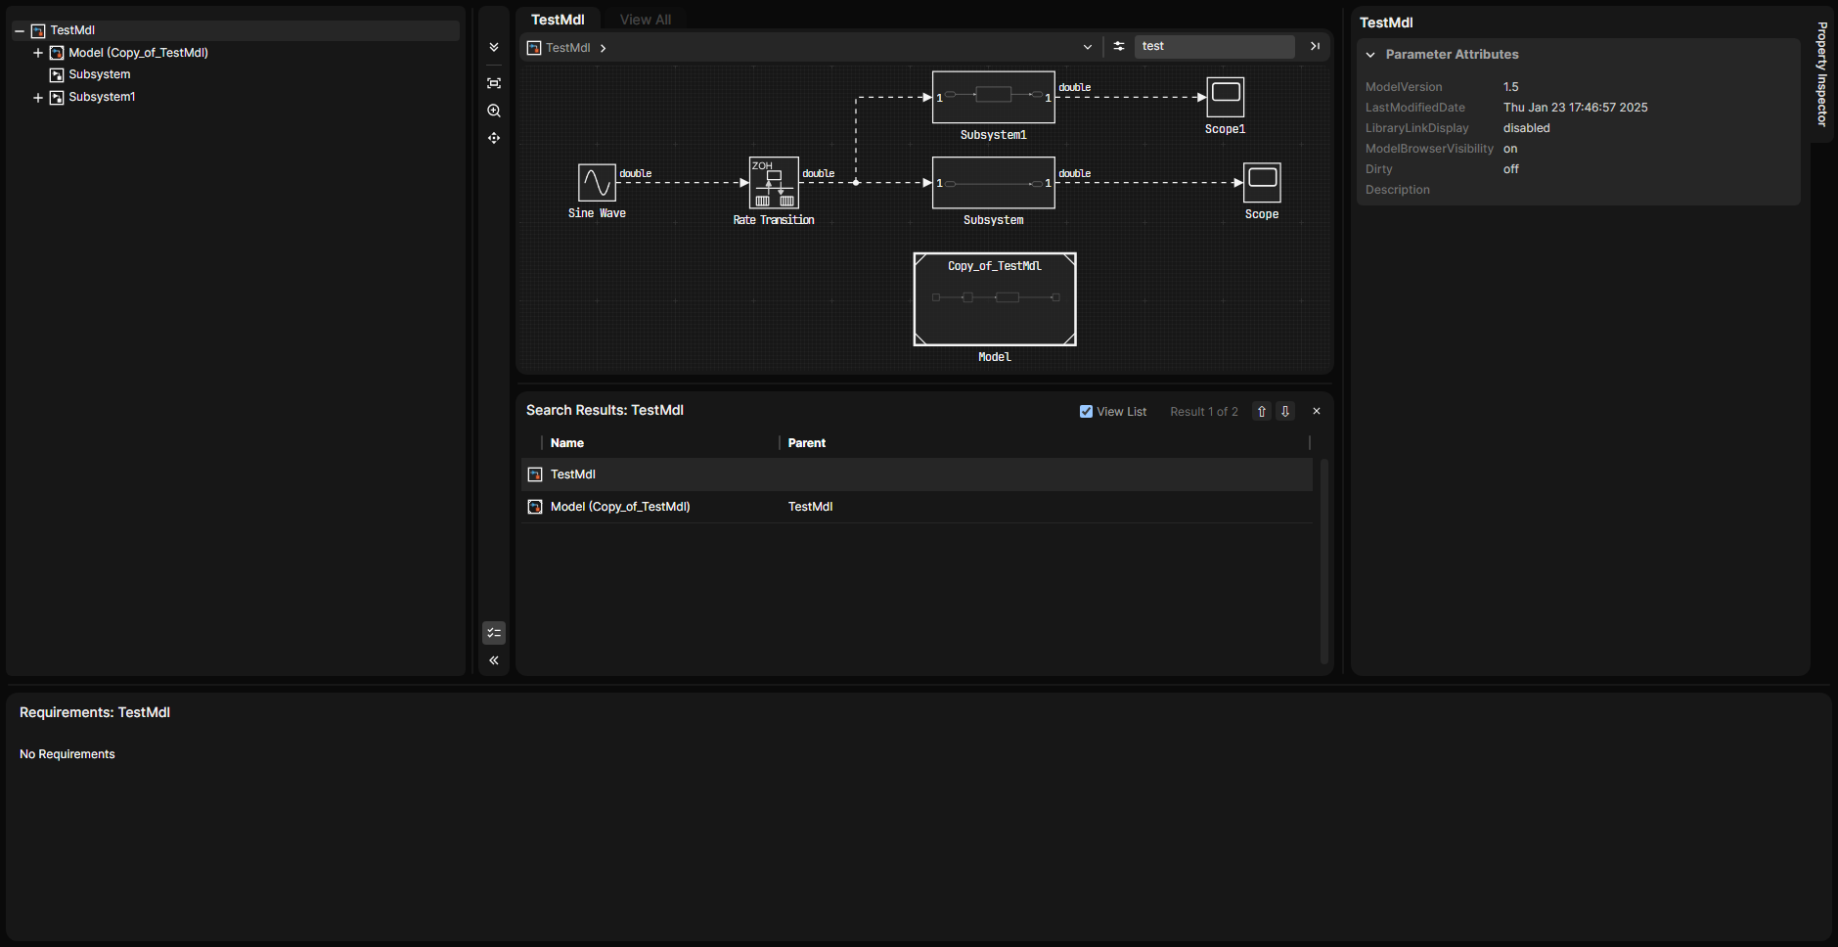Click TestMdl parent cell in results
The height and width of the screenshot is (947, 1838).
tap(811, 507)
